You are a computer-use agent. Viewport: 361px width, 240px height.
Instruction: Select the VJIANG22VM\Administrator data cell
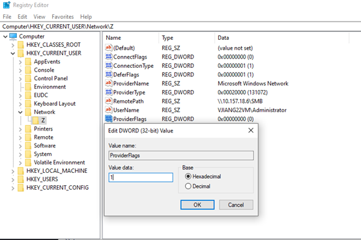(252, 110)
